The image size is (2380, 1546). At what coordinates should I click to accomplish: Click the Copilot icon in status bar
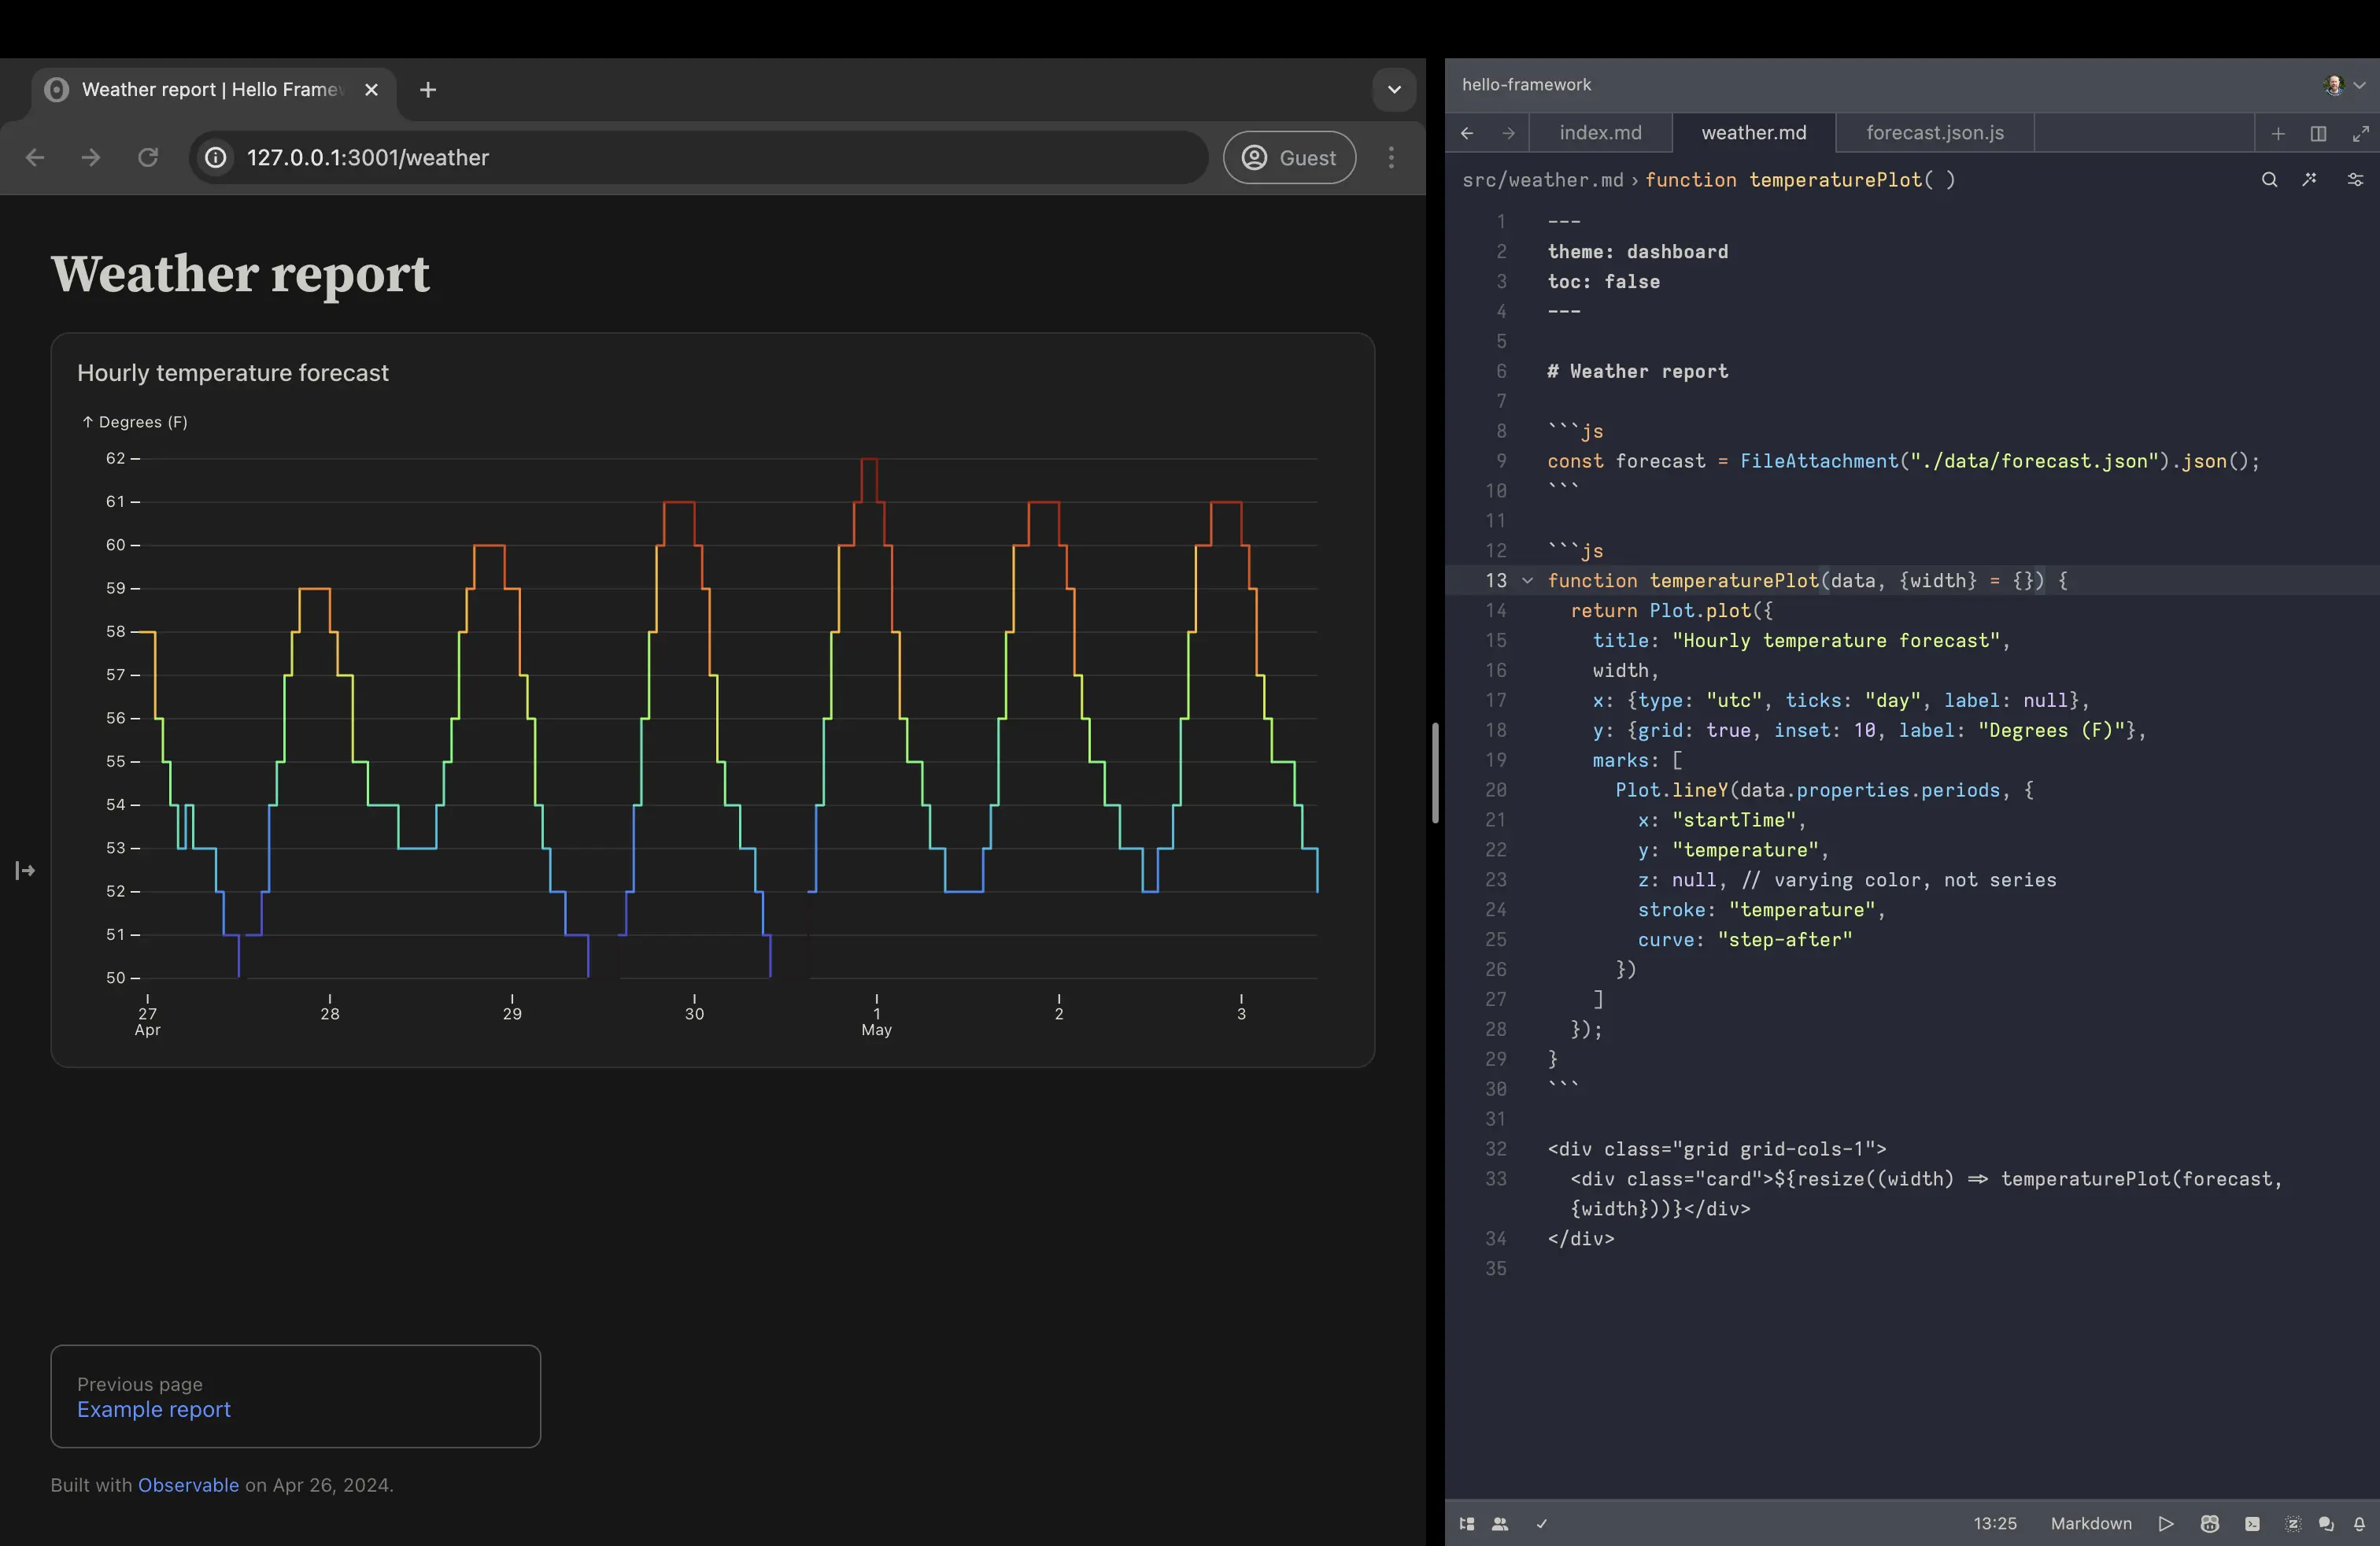tap(2210, 1524)
